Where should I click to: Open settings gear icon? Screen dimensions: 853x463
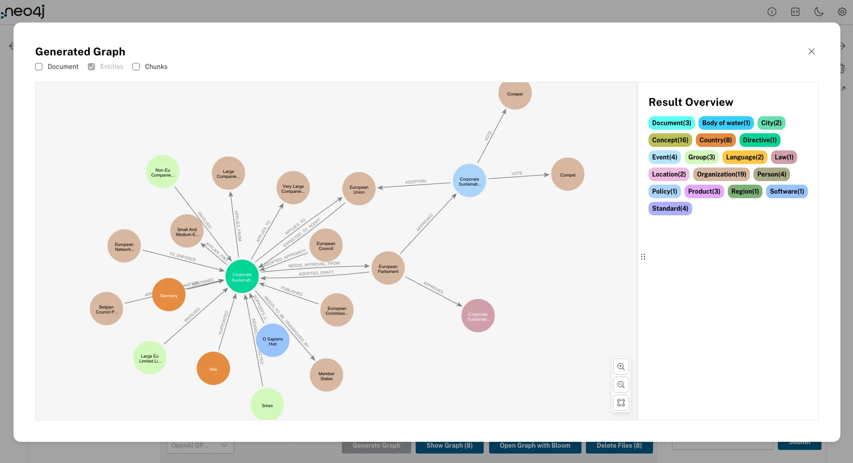[x=842, y=12]
